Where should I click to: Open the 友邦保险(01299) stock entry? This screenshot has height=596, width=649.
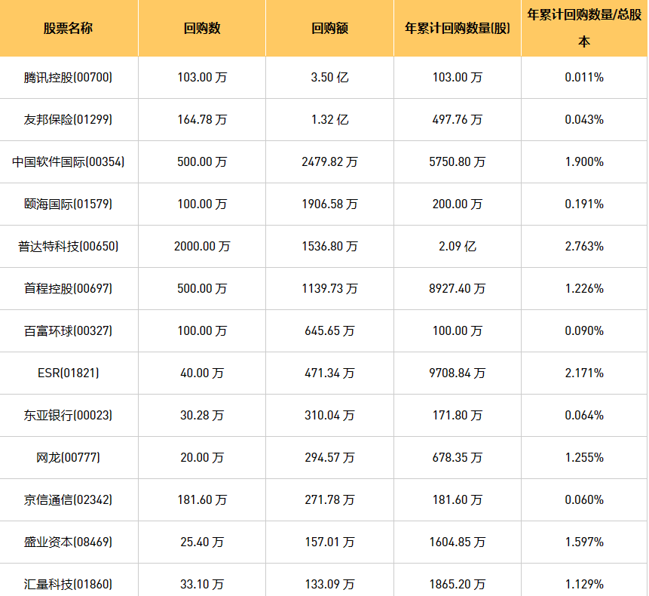click(69, 119)
